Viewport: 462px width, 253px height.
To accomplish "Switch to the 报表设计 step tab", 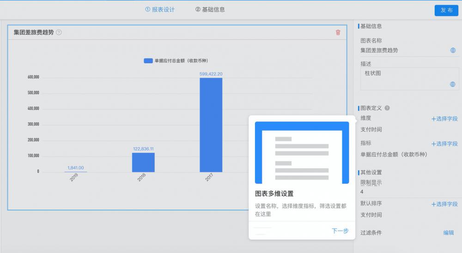I will click(160, 9).
